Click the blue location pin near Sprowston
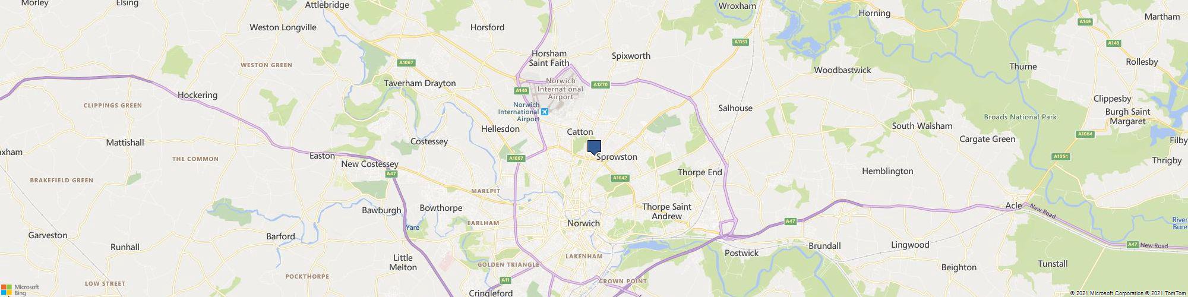 click(x=594, y=147)
